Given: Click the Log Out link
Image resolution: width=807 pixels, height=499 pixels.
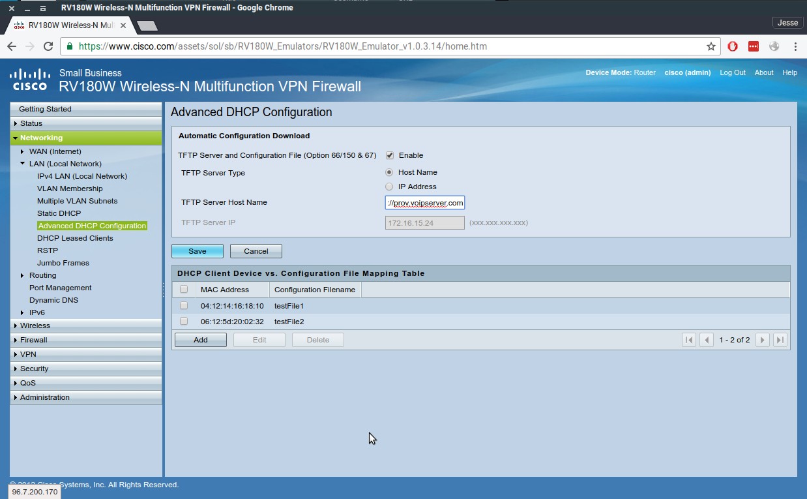Looking at the screenshot, I should 733,72.
